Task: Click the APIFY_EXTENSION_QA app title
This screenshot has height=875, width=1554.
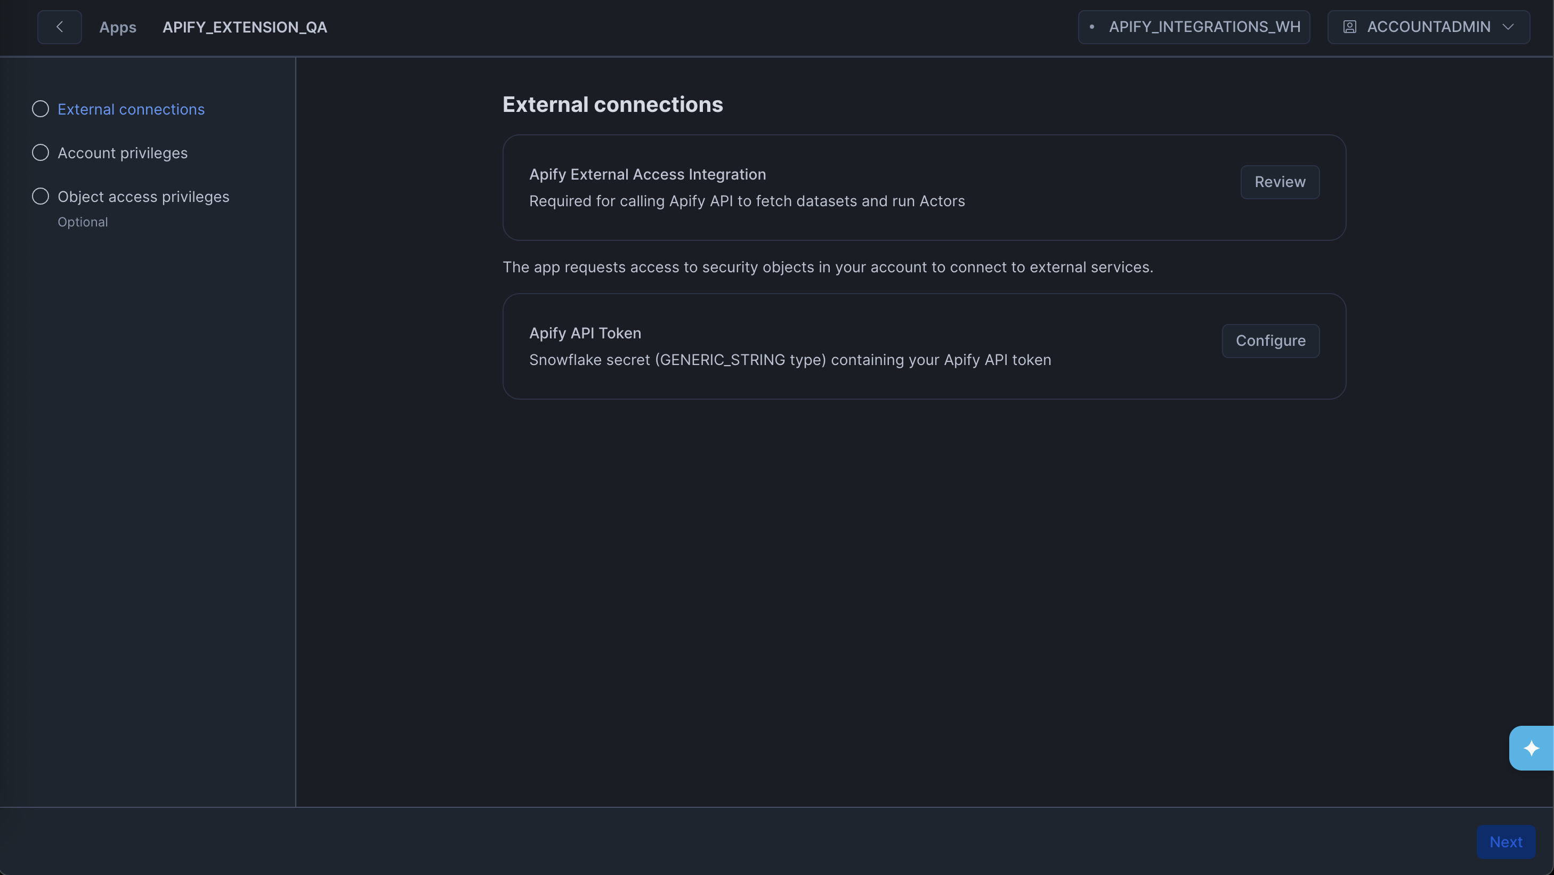Action: click(244, 27)
